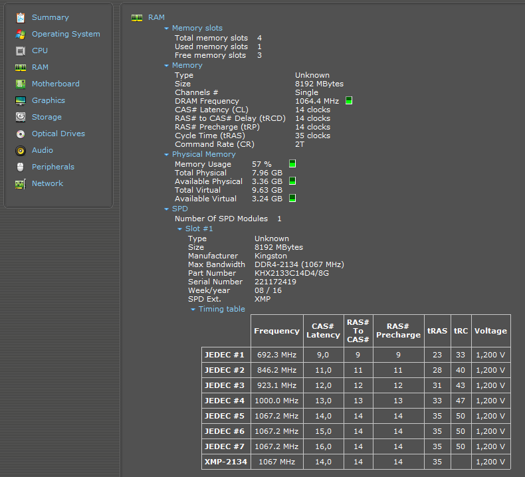Image resolution: width=525 pixels, height=477 pixels.
Task: Click the Storage drive icon
Action: [20, 117]
